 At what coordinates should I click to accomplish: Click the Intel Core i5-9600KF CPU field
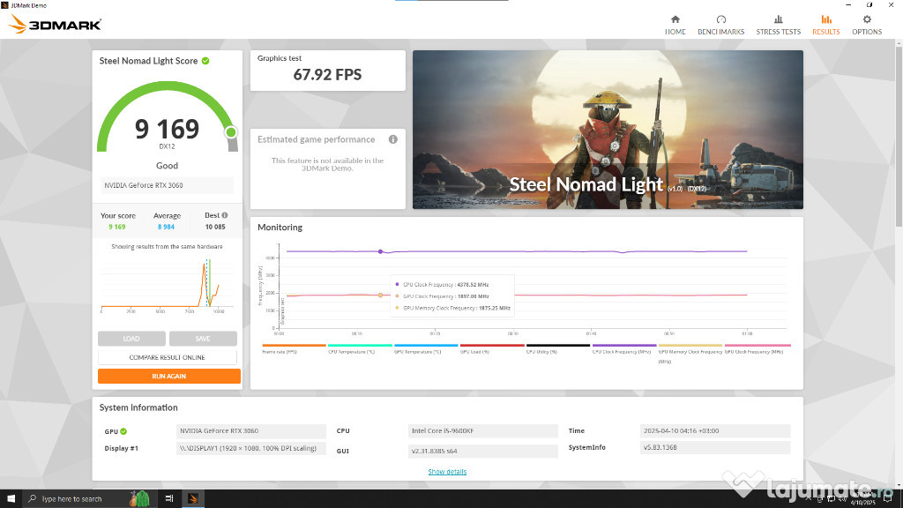tap(482, 430)
